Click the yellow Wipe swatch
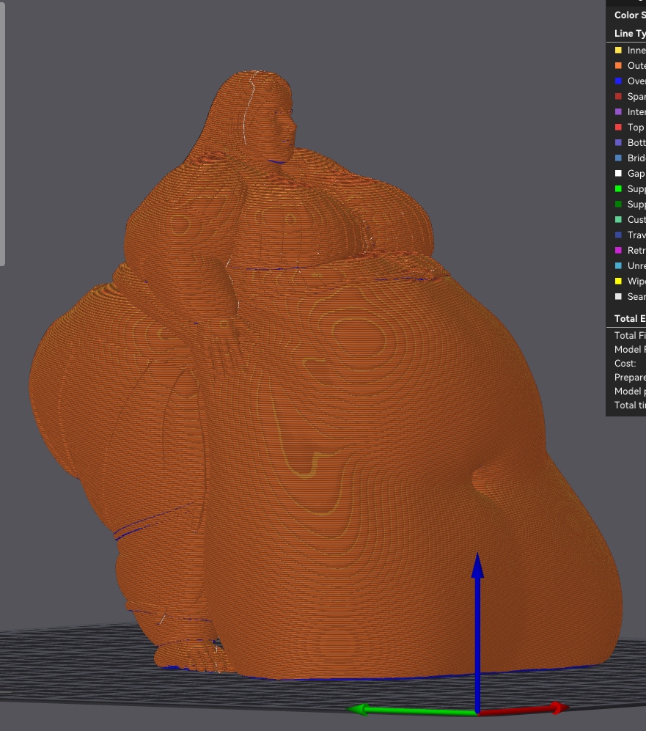 point(618,282)
